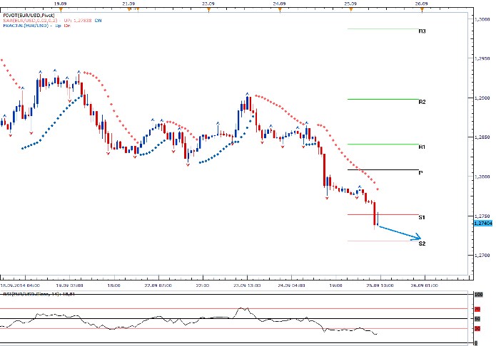Click the RSI level 100 tag
Viewport: 496px width, 346px height.
tap(478, 295)
